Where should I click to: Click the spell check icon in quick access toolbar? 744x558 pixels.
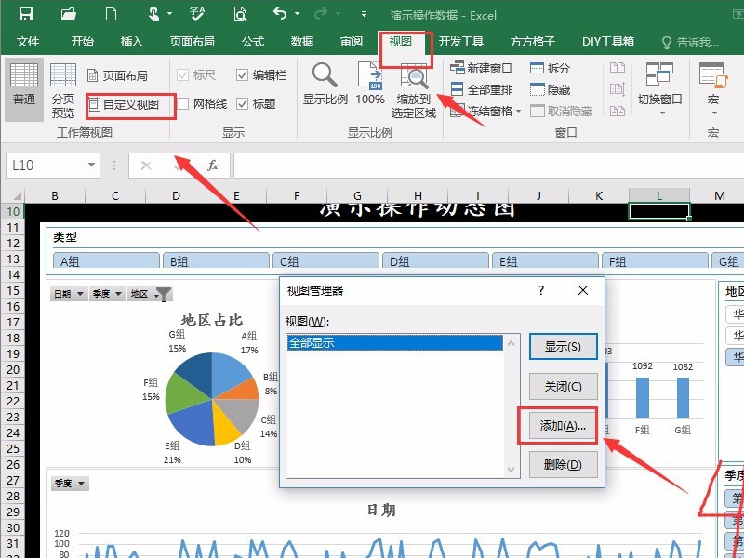197,14
